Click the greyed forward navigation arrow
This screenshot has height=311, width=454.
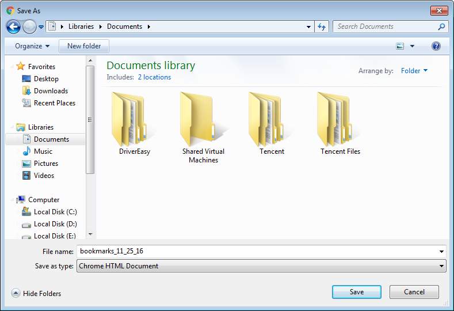29,27
